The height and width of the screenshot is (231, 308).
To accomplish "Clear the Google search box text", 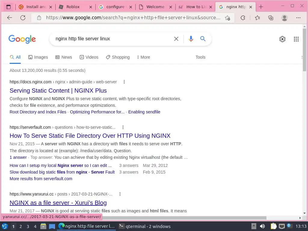I will click(x=176, y=39).
